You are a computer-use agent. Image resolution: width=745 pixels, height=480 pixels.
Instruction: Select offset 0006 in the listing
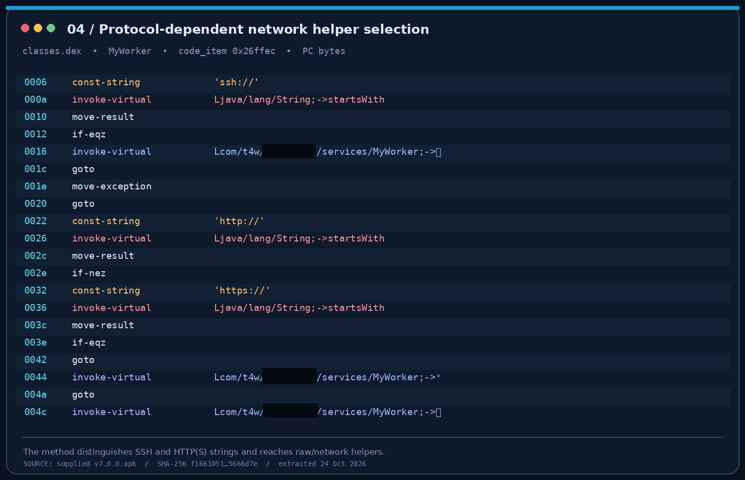tap(36, 82)
